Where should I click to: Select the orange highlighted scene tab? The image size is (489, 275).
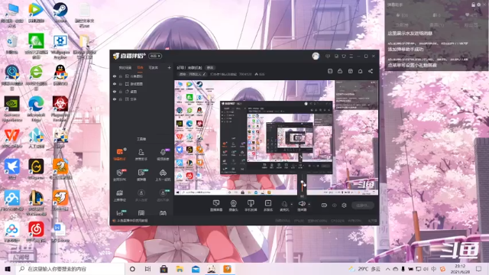click(x=140, y=68)
